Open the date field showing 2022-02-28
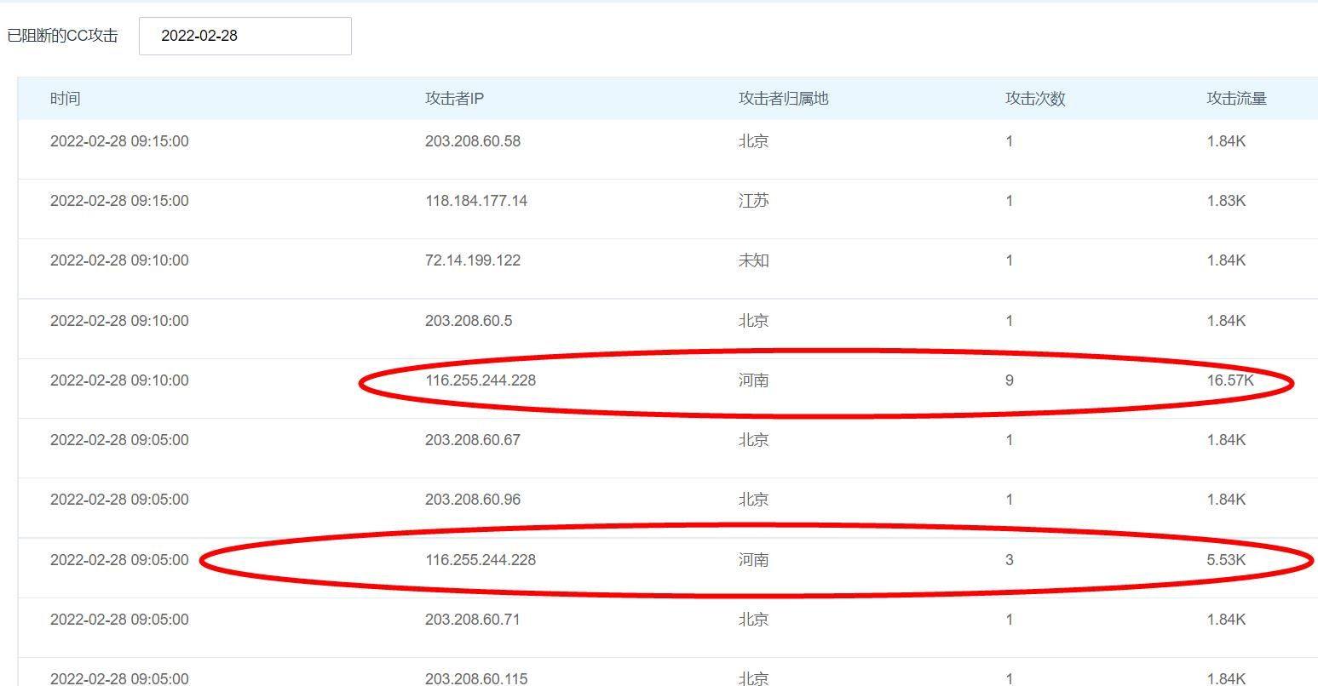Image resolution: width=1318 pixels, height=686 pixels. click(x=245, y=36)
